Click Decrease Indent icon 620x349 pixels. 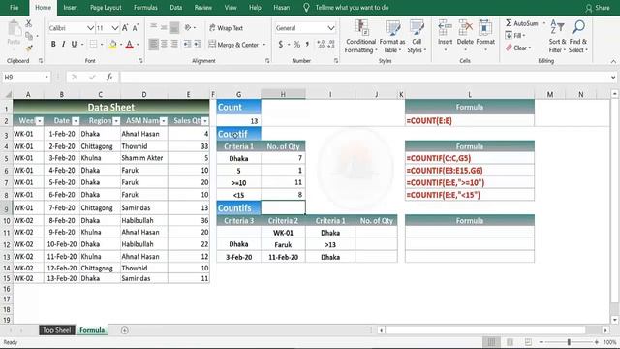[187, 45]
